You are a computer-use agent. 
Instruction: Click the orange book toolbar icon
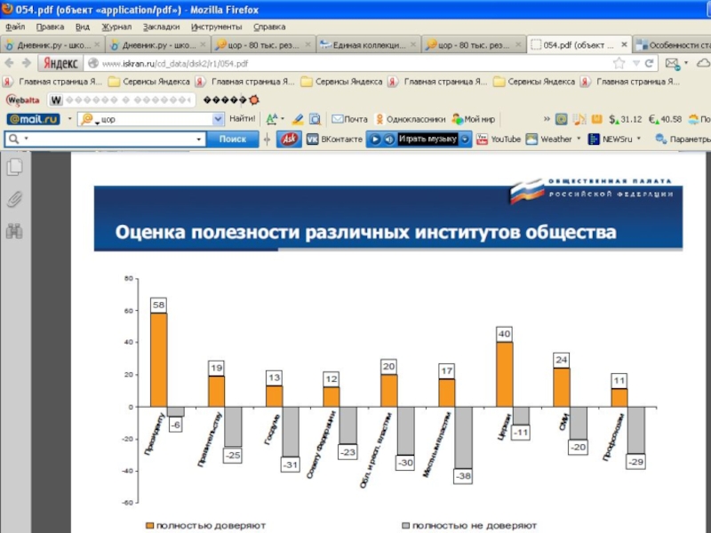[596, 119]
